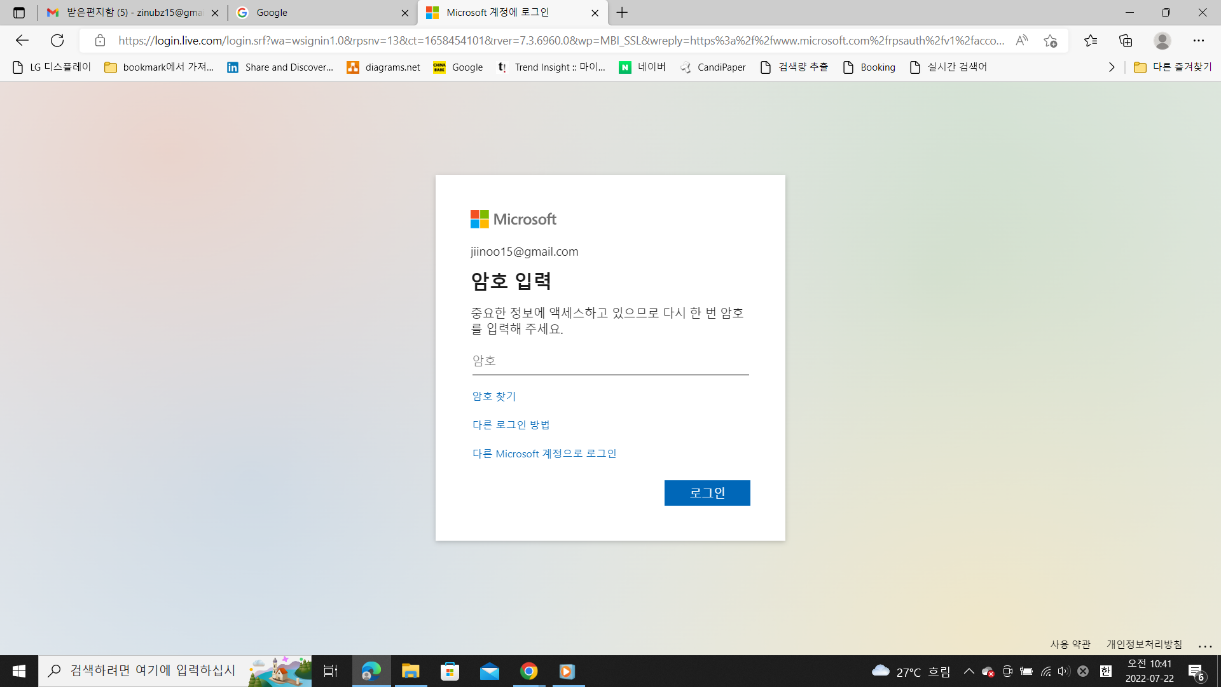Image resolution: width=1221 pixels, height=687 pixels.
Task: Reload the page with the refresh icon
Action: [57, 41]
